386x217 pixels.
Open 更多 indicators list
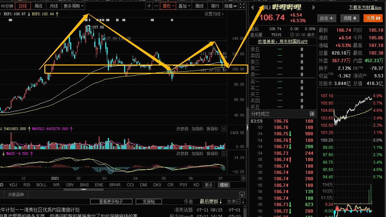tap(209, 185)
